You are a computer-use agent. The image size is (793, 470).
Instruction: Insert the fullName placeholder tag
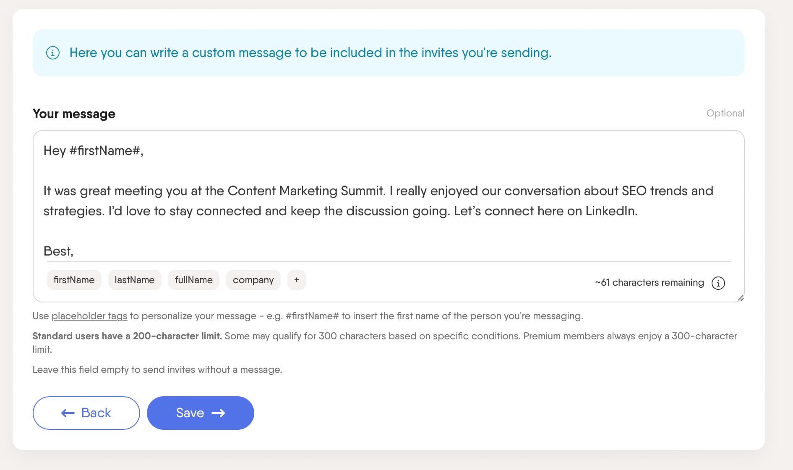(x=194, y=280)
